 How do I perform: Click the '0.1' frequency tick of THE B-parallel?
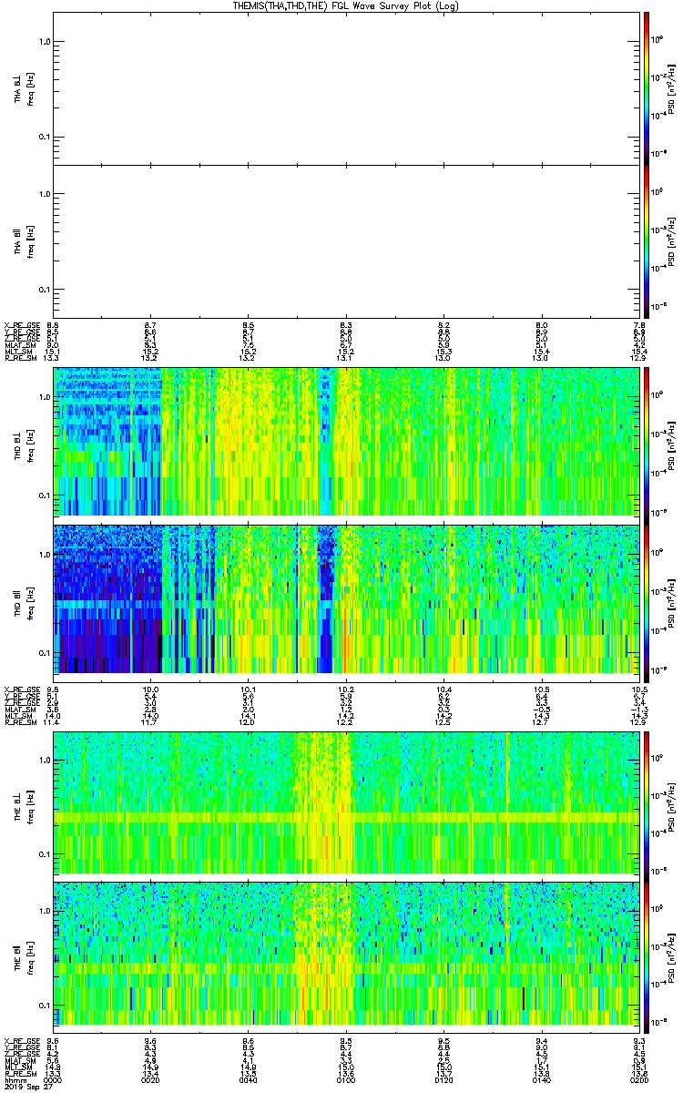pyautogui.click(x=43, y=1005)
